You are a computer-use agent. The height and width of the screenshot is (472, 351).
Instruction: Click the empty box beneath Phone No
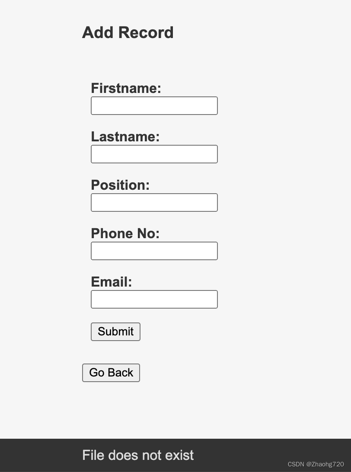click(x=154, y=251)
